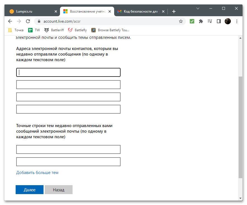The height and width of the screenshot is (205, 247).
Task: Click the address bar URL account.live.com/acsr
Action: tap(62, 21)
